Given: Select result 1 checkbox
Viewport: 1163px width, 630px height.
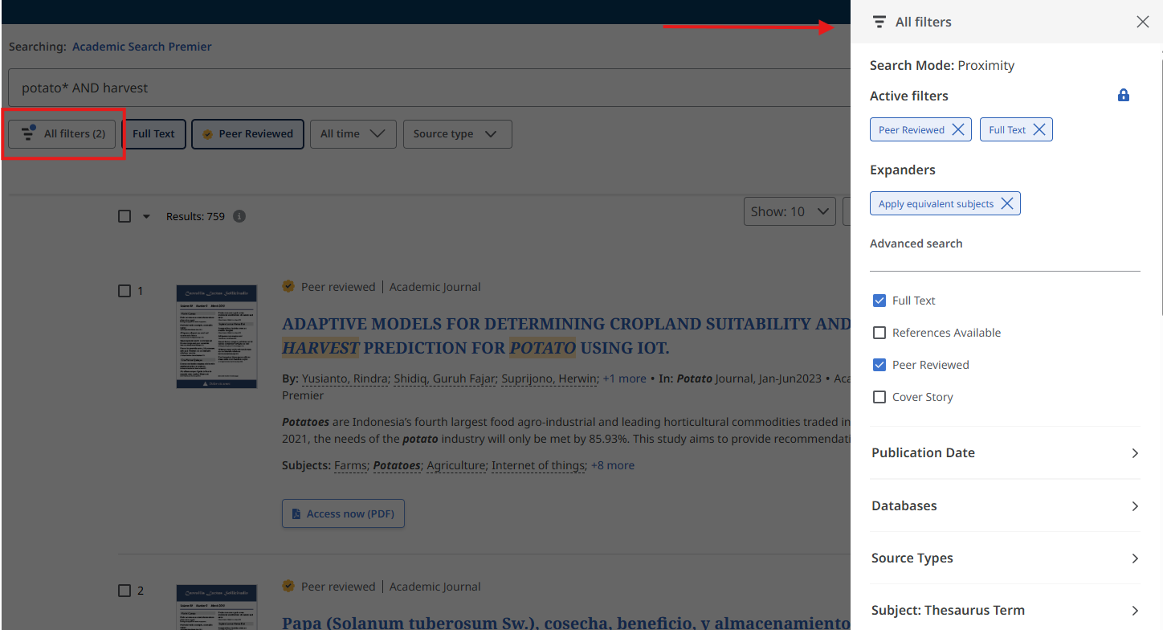Looking at the screenshot, I should (124, 291).
